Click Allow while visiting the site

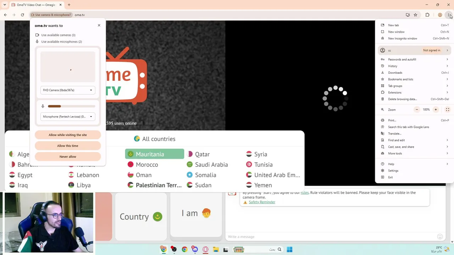68,135
